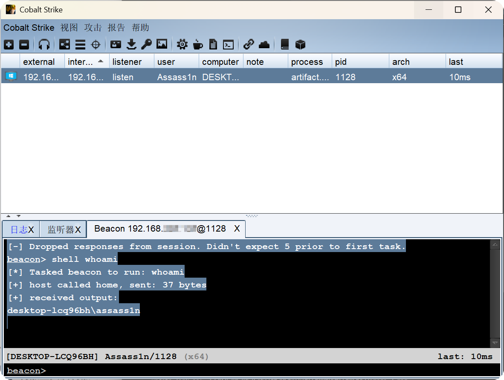The image size is (504, 380).
Task: Sort sessions by internal column header
Action: point(87,62)
